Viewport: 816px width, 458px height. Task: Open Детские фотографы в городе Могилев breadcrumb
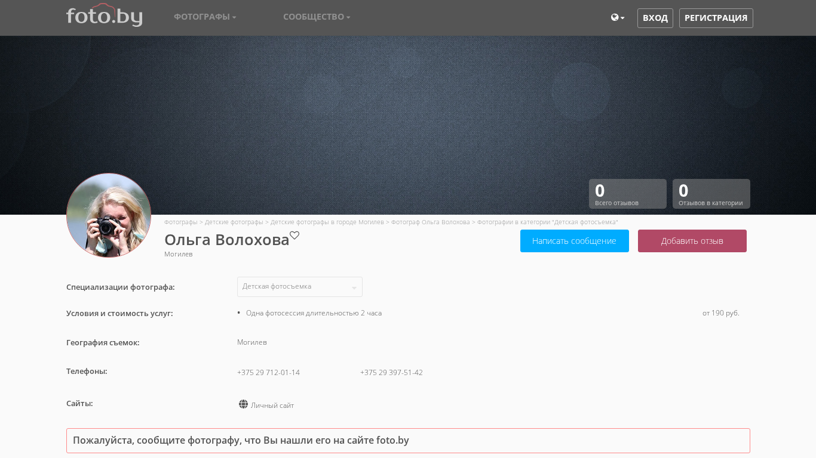(x=327, y=222)
